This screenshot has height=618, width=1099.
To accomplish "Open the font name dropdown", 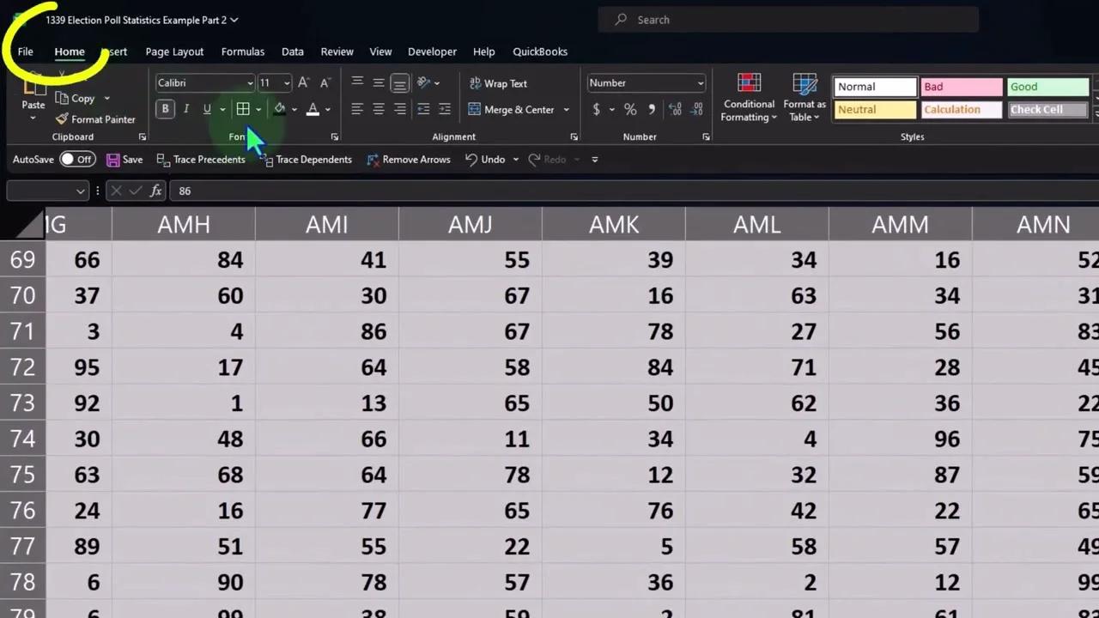I will click(x=249, y=82).
